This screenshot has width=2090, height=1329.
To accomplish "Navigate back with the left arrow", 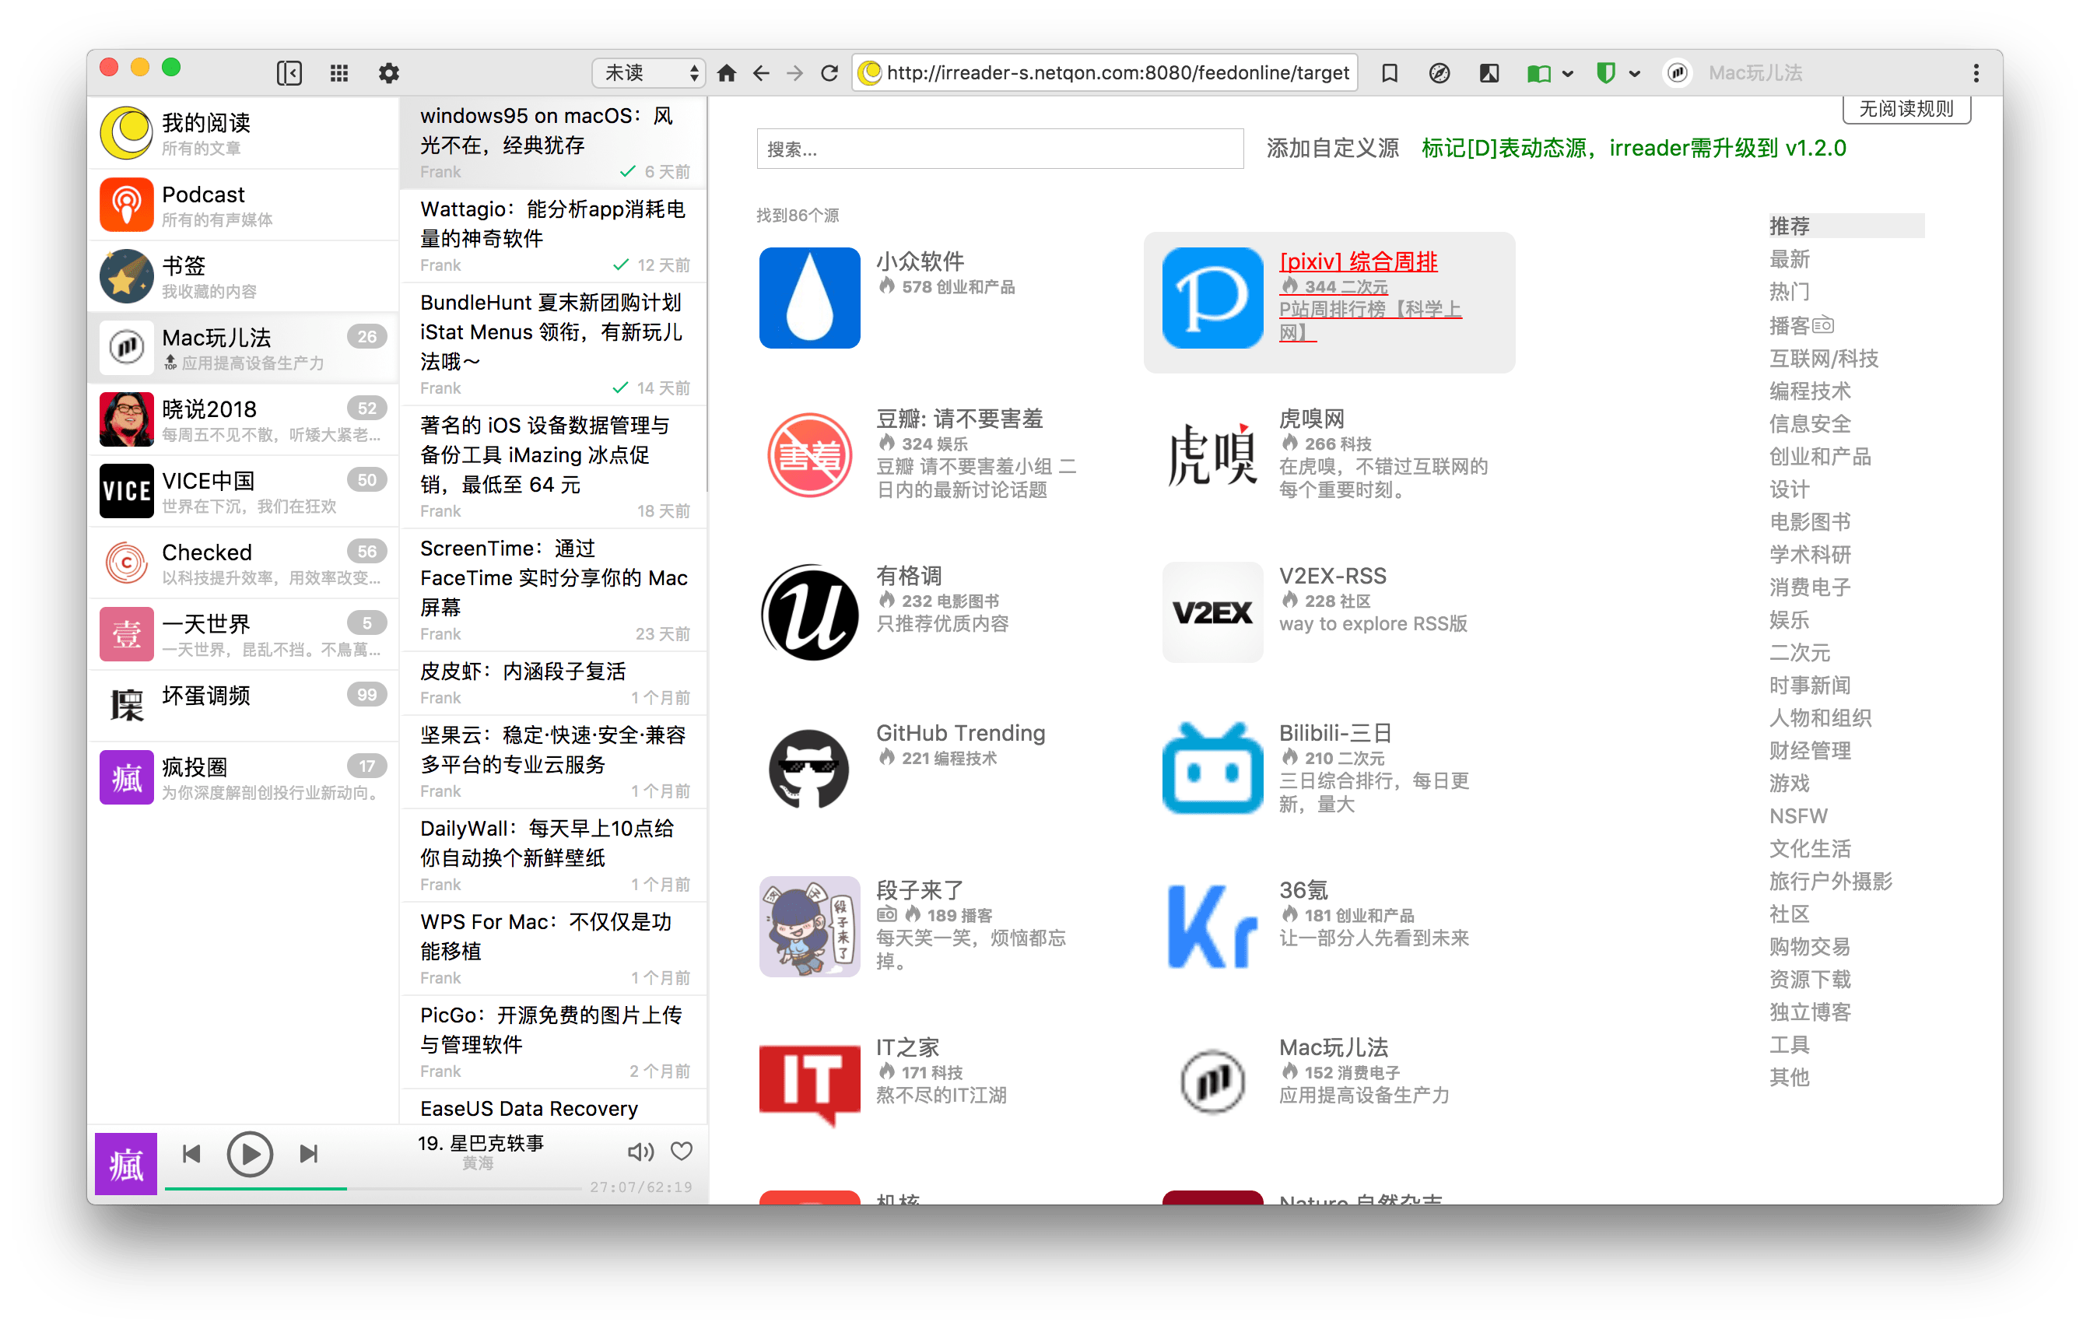I will [761, 73].
